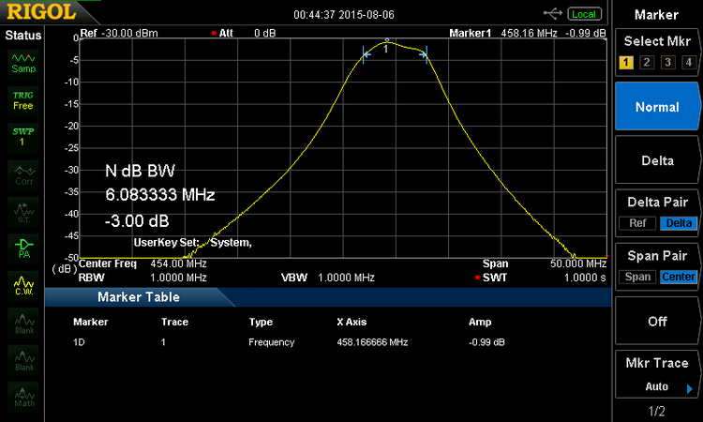This screenshot has height=422, width=703.
Task: Click the C.W. trace status icon
Action: tap(22, 284)
